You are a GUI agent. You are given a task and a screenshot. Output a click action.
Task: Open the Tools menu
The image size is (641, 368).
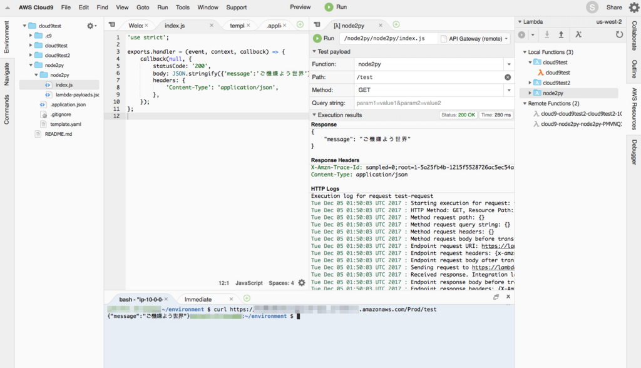183,8
